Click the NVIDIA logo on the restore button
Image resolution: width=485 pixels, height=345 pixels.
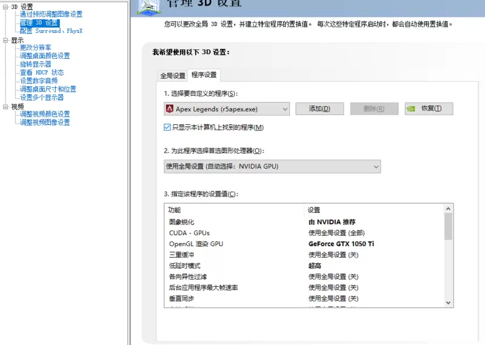click(411, 109)
